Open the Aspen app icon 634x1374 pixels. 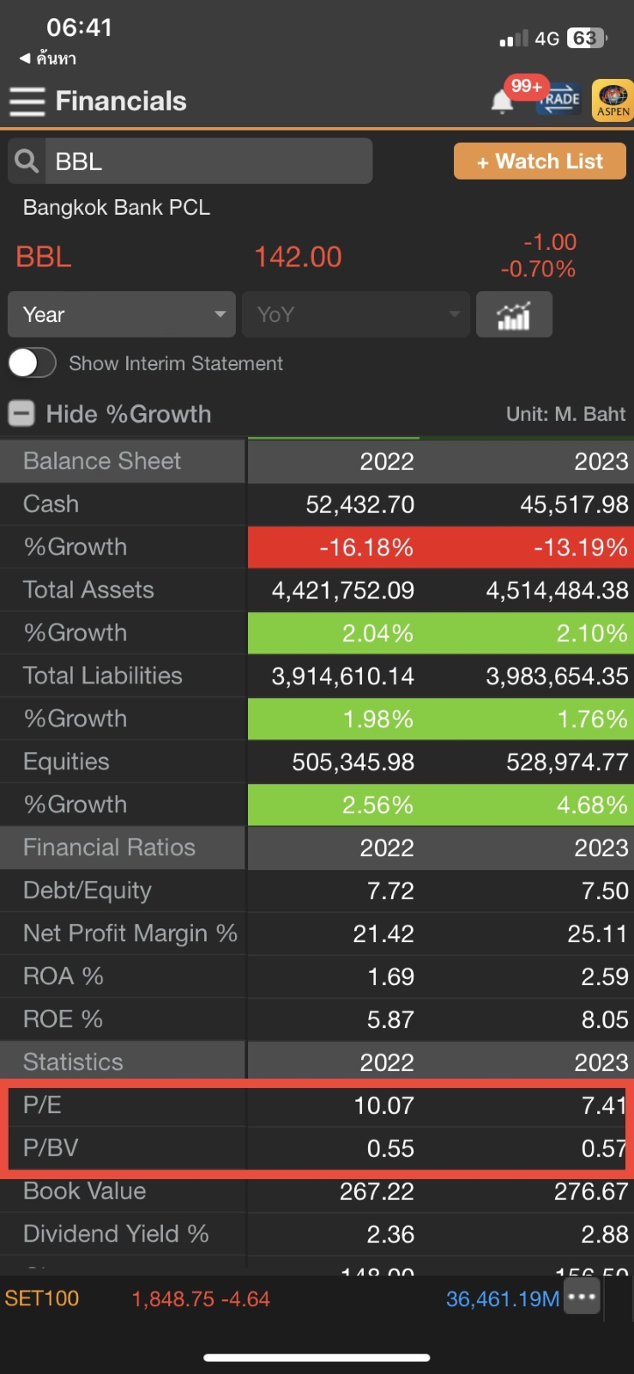pos(612,100)
